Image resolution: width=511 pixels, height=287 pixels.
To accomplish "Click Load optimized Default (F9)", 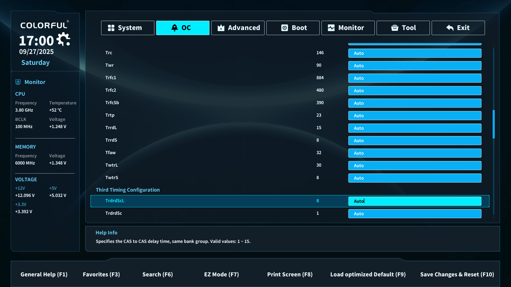I will 368,275.
